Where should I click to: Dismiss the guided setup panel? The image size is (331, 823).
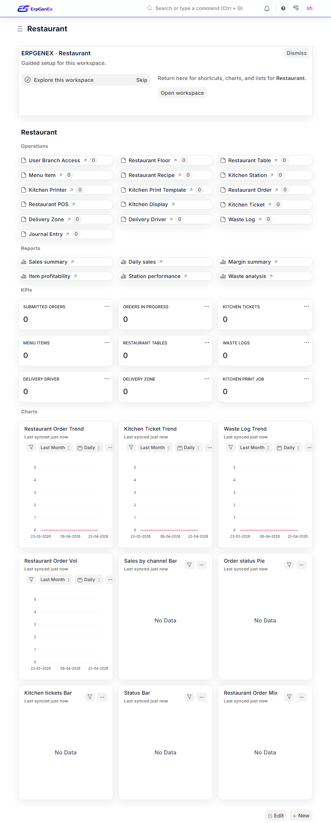296,53
